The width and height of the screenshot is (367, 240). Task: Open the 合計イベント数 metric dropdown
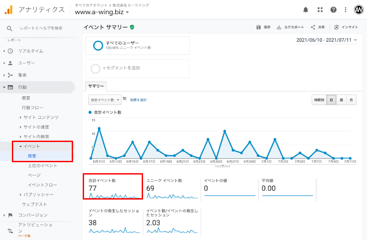[x=104, y=100]
